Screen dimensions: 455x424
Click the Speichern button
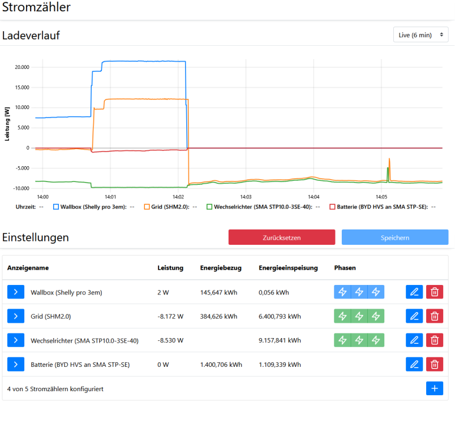point(395,237)
